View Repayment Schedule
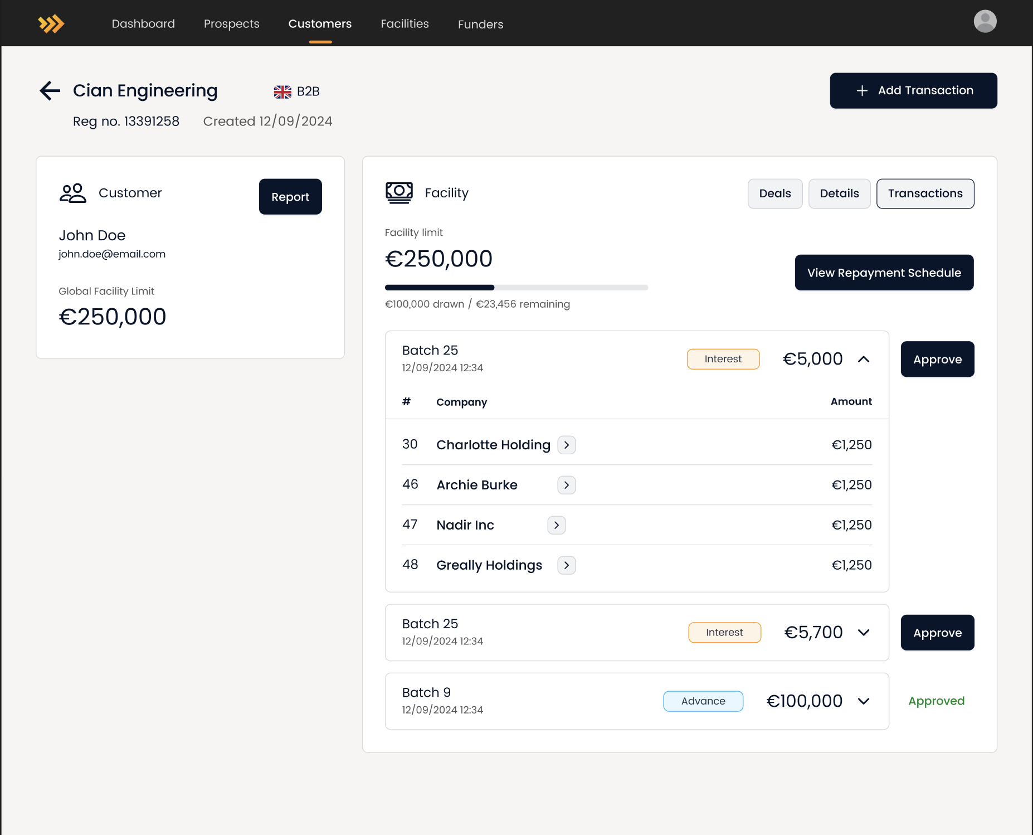Image resolution: width=1033 pixels, height=835 pixels. coord(884,273)
